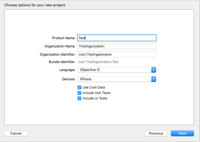
Task: Click the Organization Name field
Action: click(x=117, y=46)
